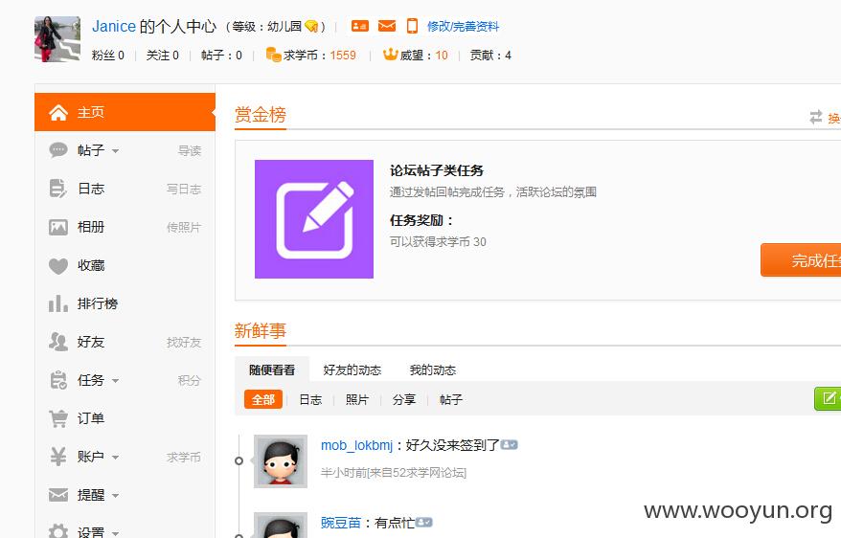
Task: Filter feed by 照片
Action: (x=357, y=400)
